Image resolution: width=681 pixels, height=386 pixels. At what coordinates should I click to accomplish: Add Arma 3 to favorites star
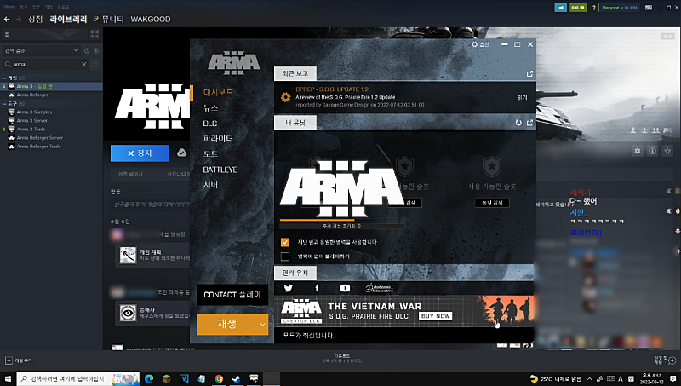(667, 151)
